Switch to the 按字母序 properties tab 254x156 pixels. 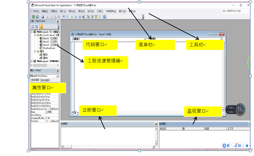[35, 80]
